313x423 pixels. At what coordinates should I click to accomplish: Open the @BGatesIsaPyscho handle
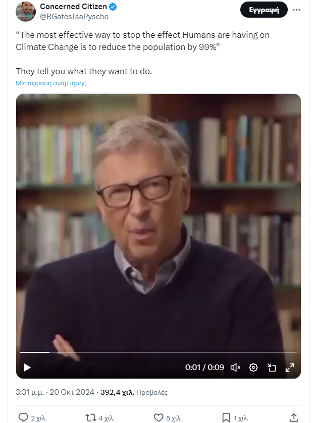pos(74,17)
